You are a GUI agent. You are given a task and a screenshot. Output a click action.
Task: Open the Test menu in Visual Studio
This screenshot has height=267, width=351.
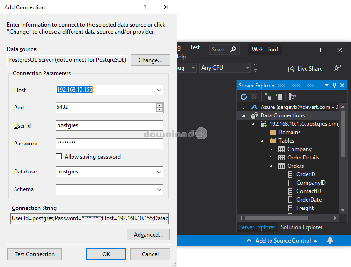(x=195, y=47)
